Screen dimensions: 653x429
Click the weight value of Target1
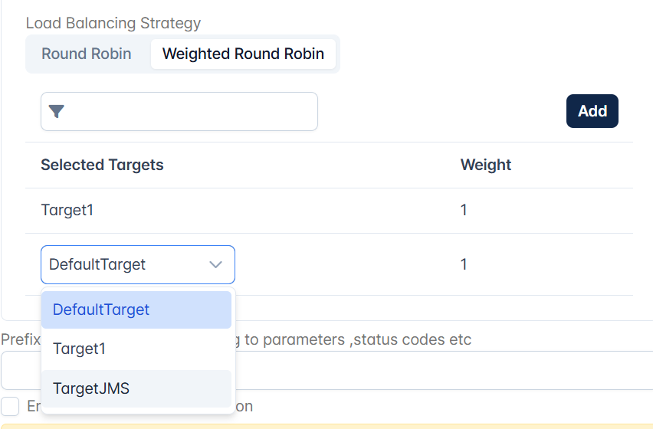[x=464, y=210]
